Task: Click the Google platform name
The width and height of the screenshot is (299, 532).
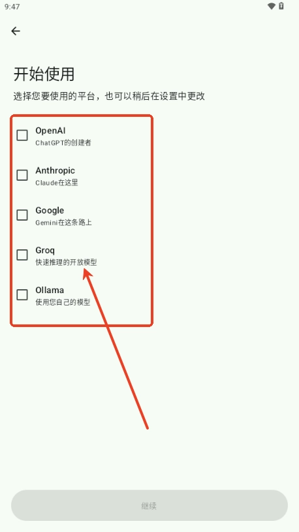Action: pos(50,211)
